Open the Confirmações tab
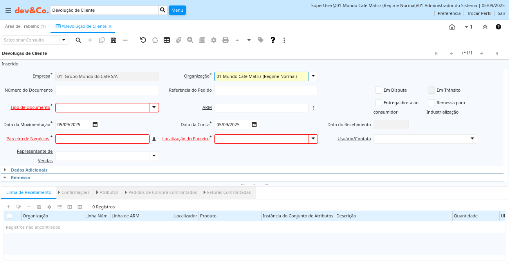This screenshot has width=509, height=264. [x=75, y=192]
